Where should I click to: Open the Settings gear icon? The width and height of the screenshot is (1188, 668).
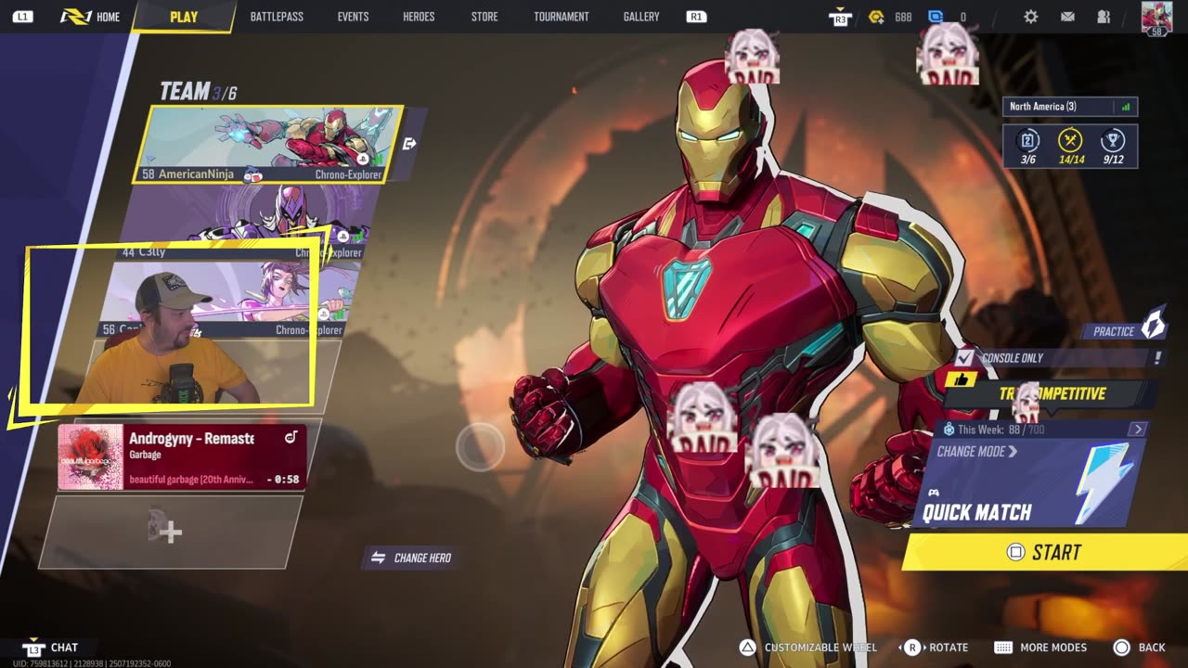point(1031,17)
